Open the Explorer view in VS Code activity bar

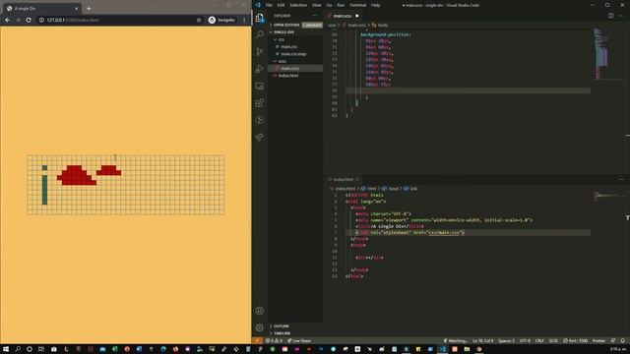260,18
